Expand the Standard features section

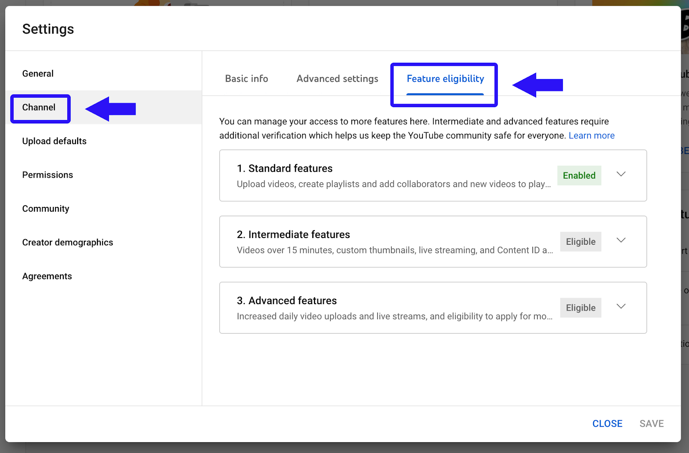[x=621, y=174]
